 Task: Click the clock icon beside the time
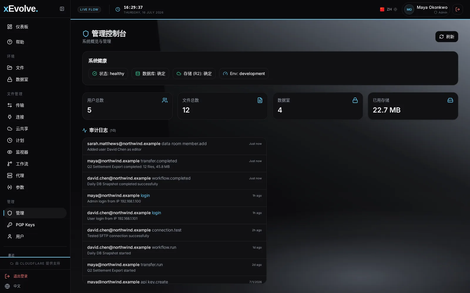click(118, 9)
